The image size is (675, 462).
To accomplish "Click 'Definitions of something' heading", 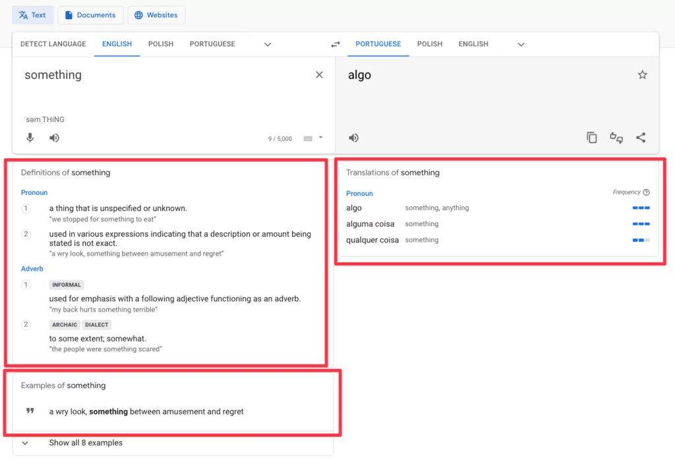I will 65,173.
